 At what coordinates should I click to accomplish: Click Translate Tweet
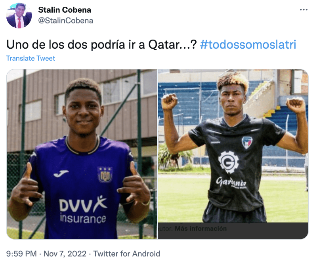point(31,58)
